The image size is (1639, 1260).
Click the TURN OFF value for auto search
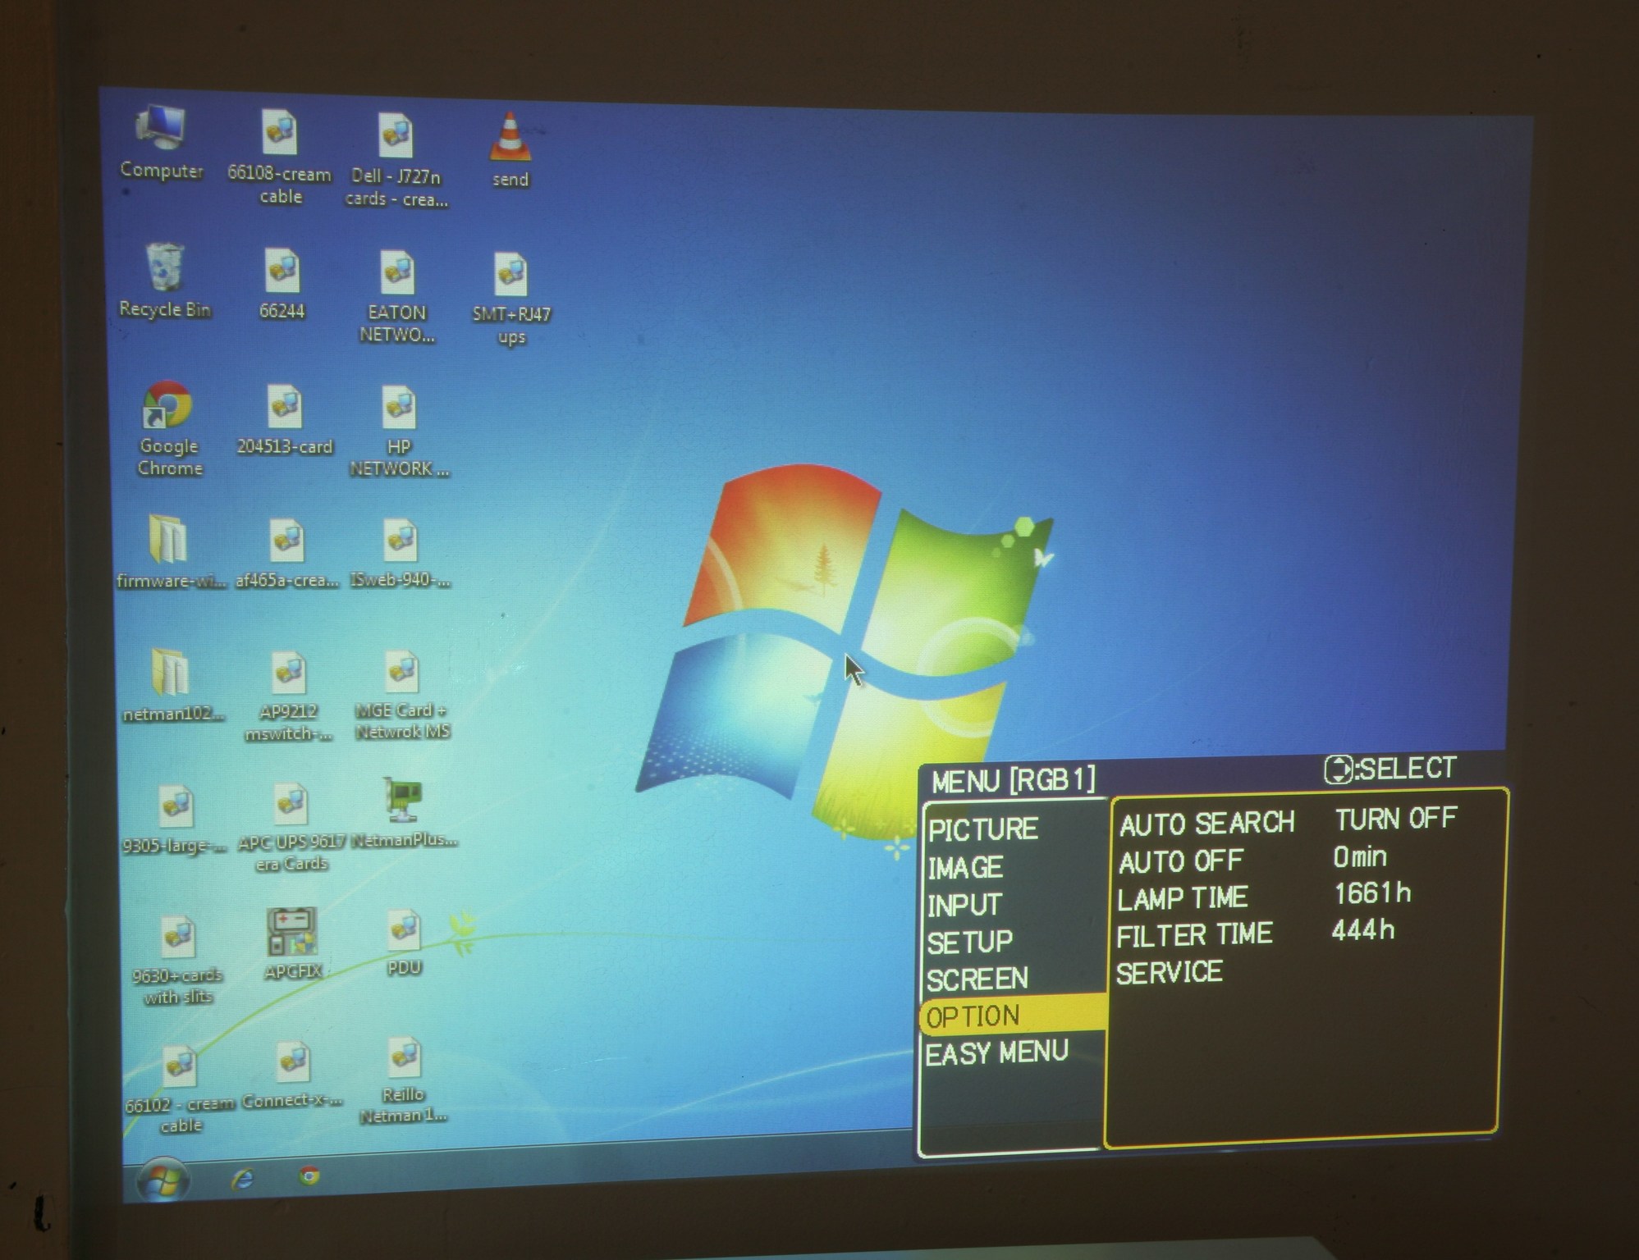pos(1396,818)
